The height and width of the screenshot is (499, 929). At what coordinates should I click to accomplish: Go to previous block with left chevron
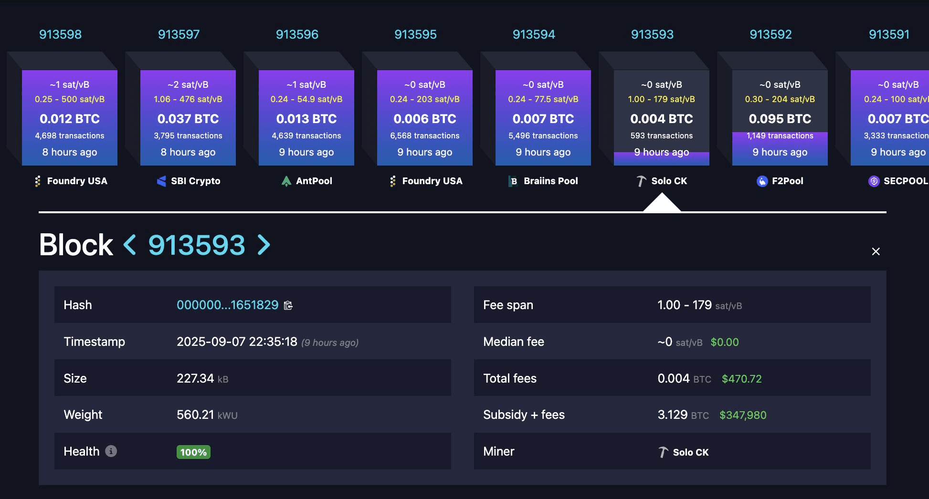coord(130,245)
